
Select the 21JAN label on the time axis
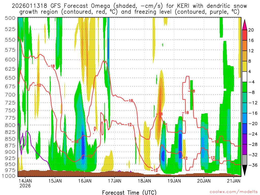[x=234, y=181]
